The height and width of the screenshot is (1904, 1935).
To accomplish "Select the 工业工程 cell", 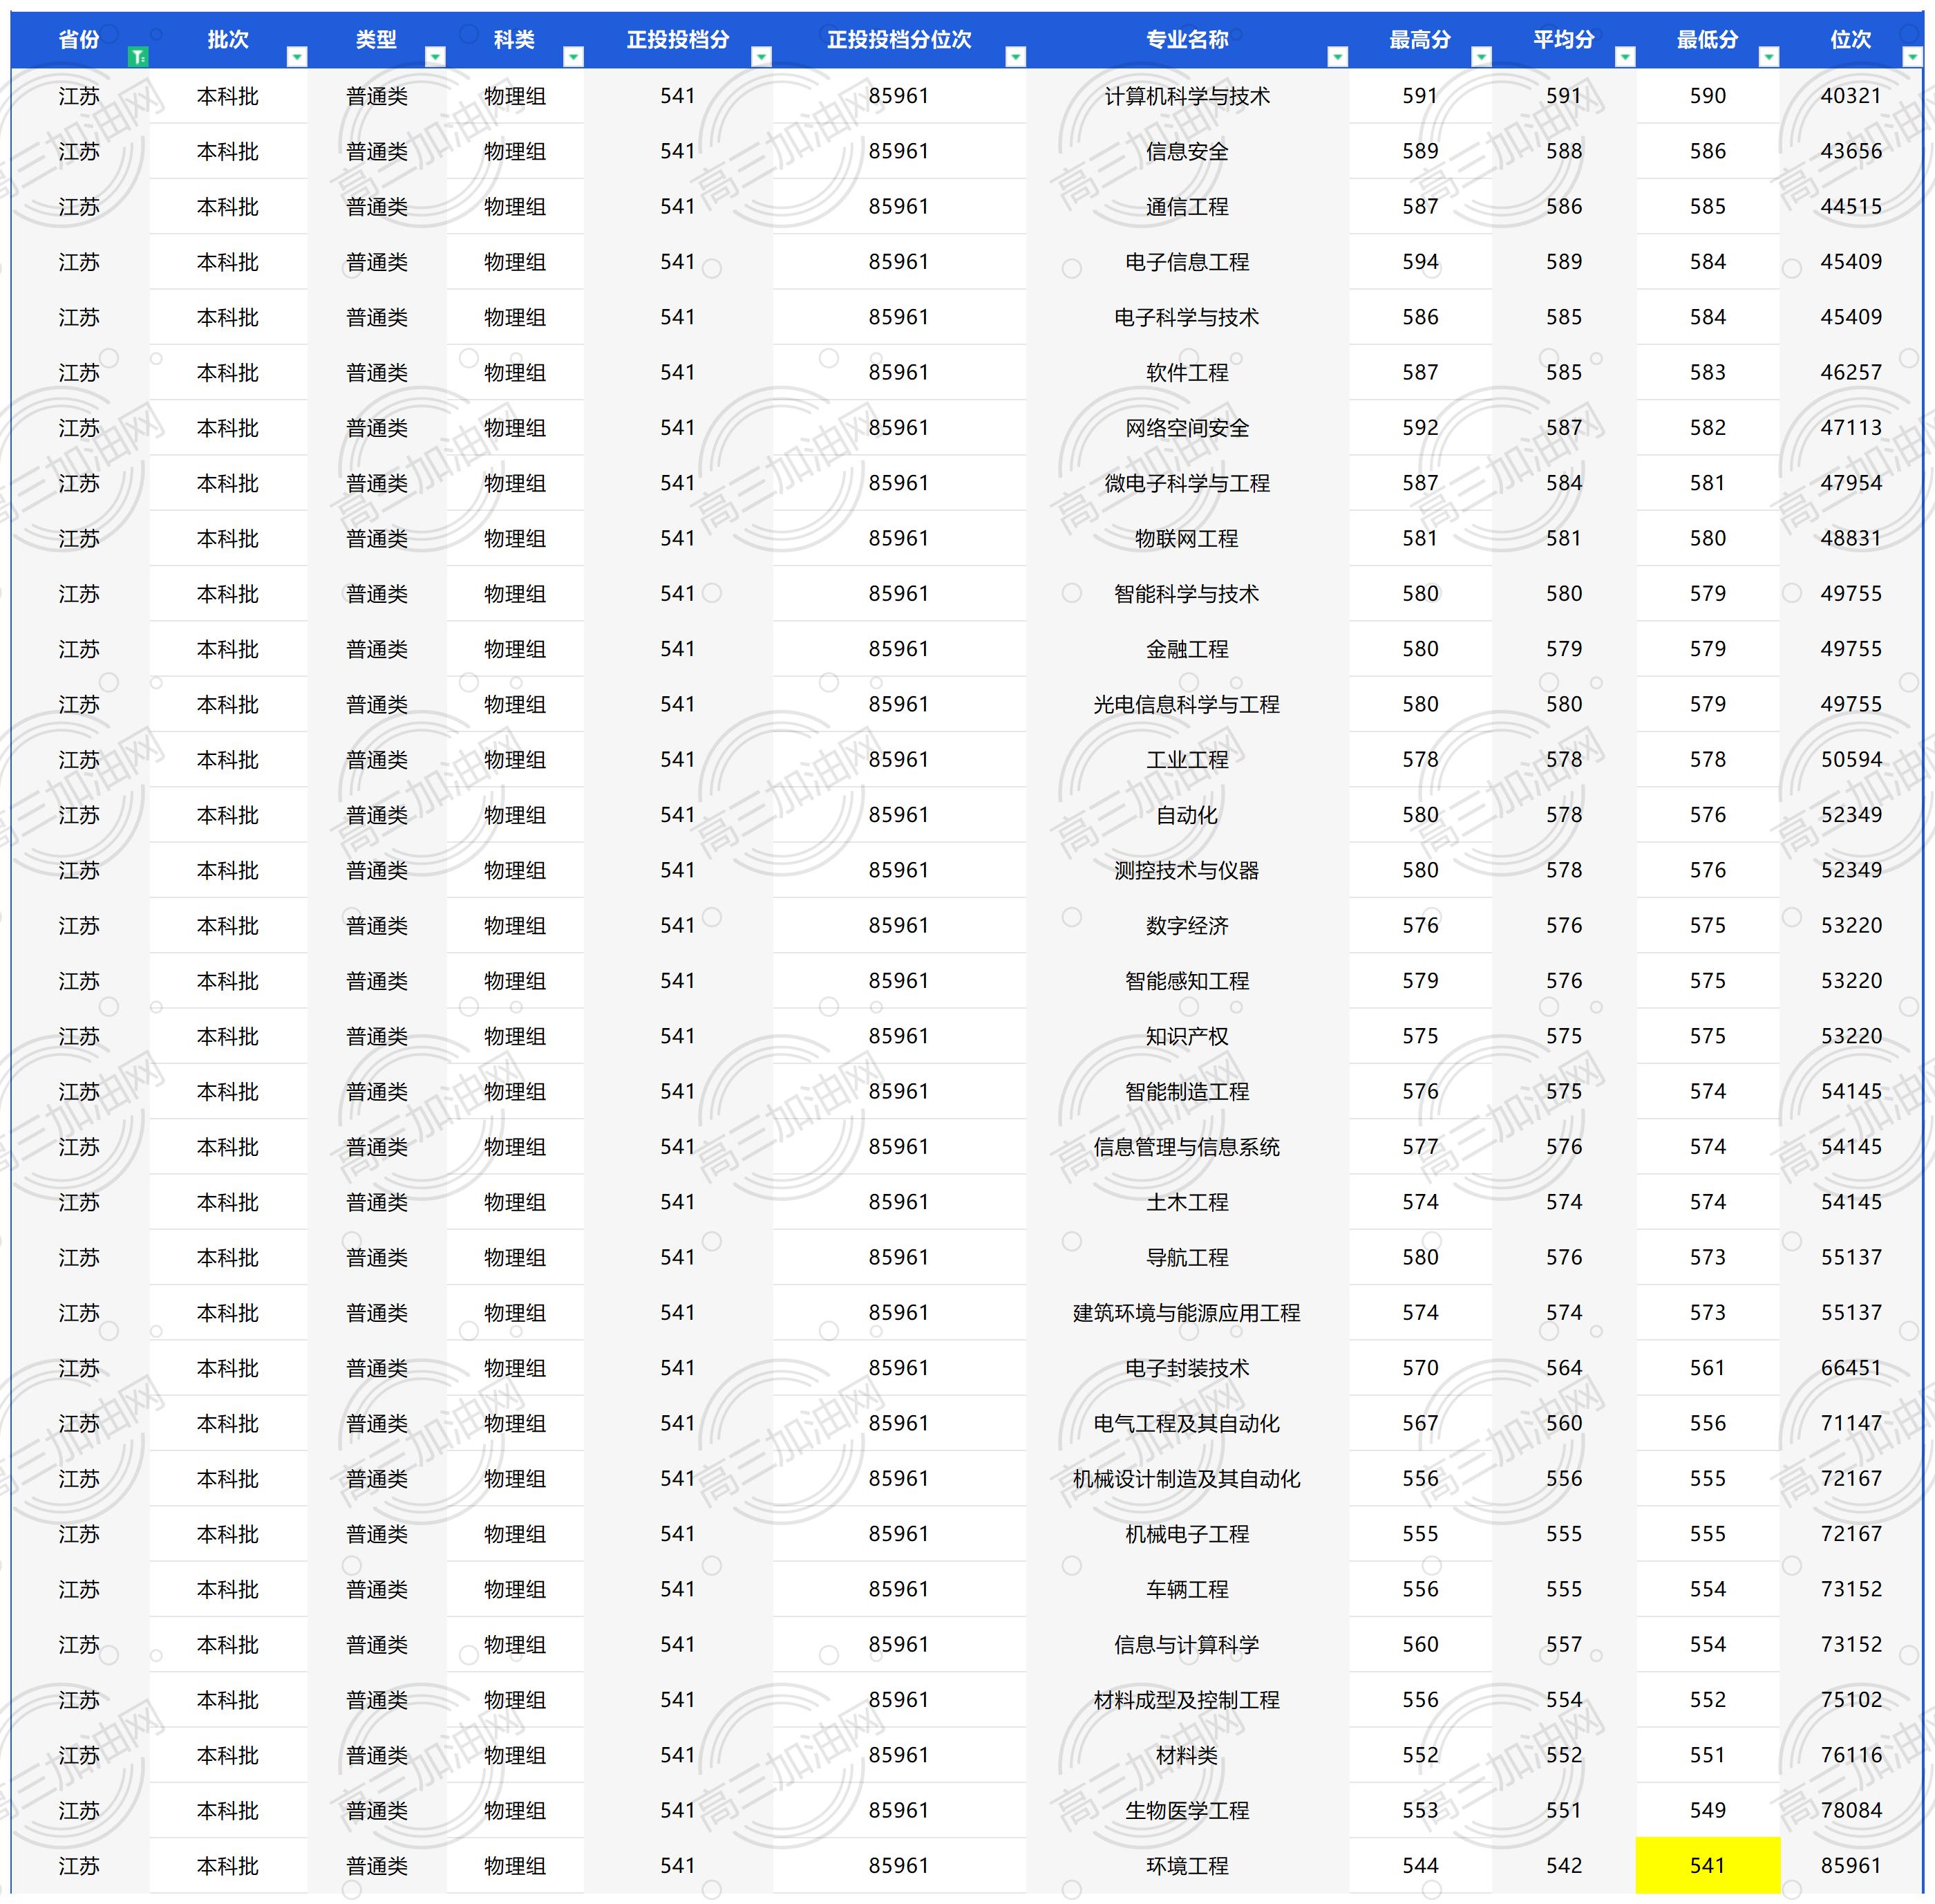I will pyautogui.click(x=1187, y=760).
